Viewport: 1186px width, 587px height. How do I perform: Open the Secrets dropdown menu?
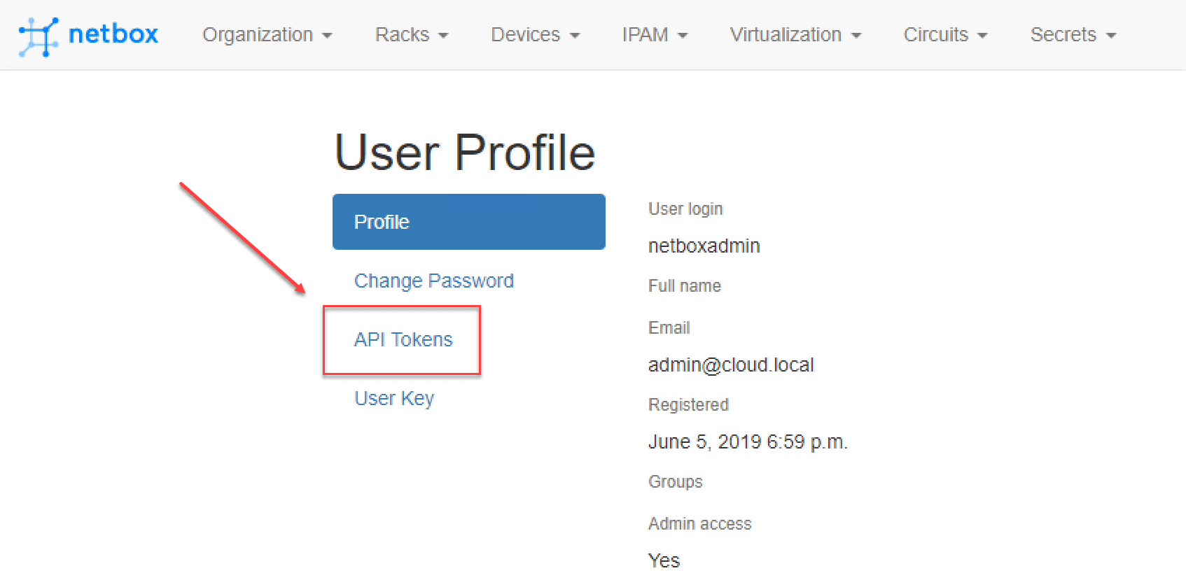1073,35
